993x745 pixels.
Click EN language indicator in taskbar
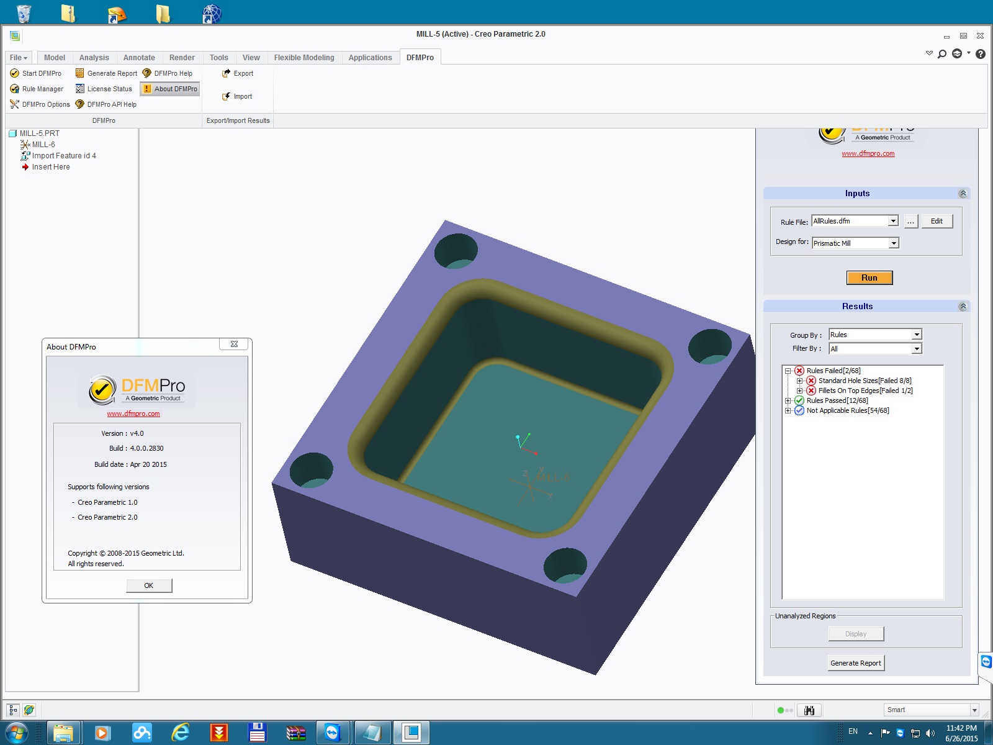pyautogui.click(x=853, y=731)
